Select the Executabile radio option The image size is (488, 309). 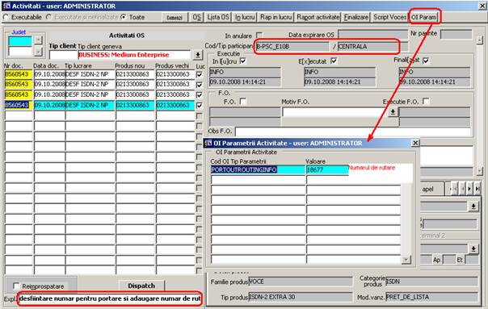6,18
